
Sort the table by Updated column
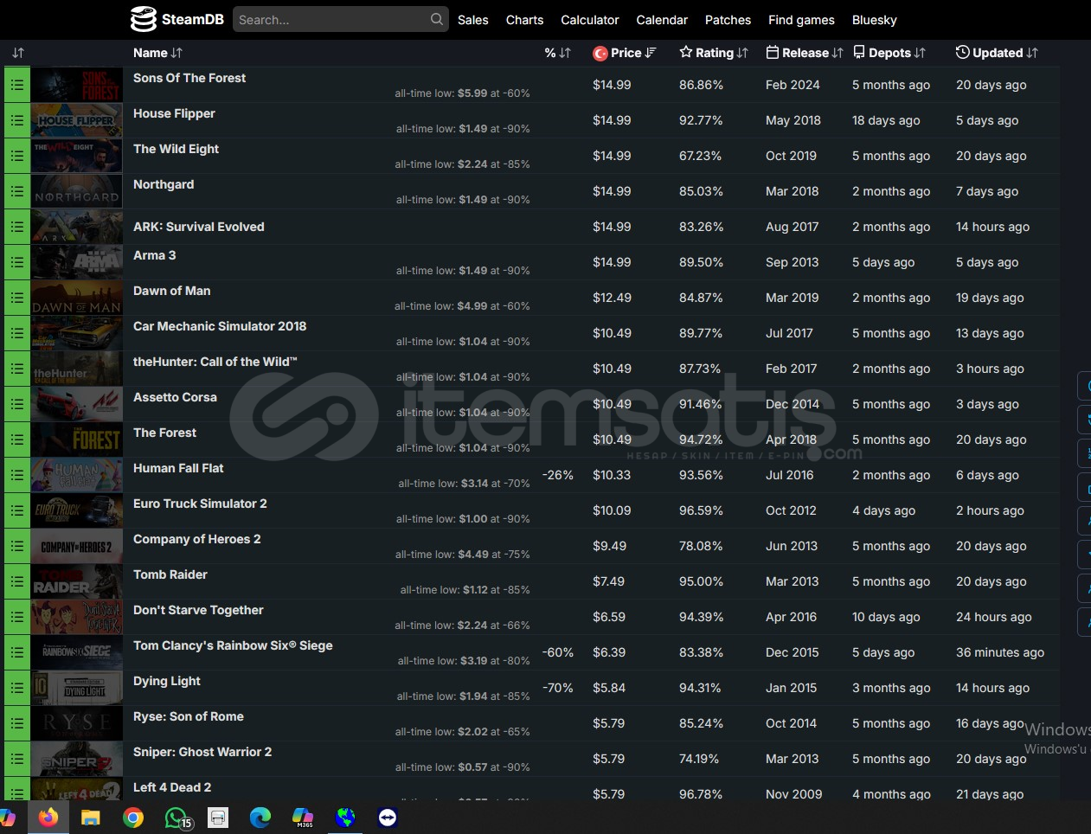coord(997,53)
